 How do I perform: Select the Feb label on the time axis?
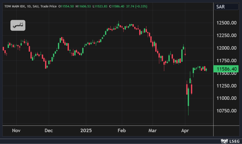122,131
